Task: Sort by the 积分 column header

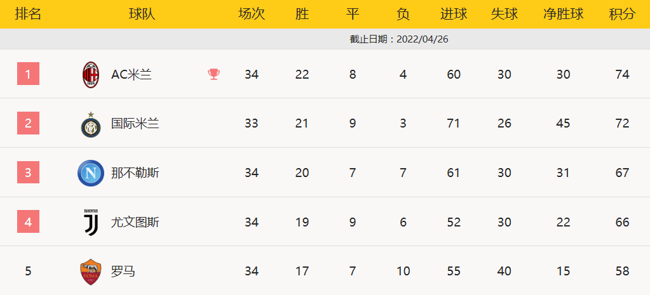Action: tap(622, 15)
